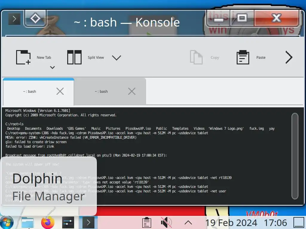This screenshot has width=306, height=229.
Task: Launch Firefox from the taskbar
Action: [x=48, y=222]
